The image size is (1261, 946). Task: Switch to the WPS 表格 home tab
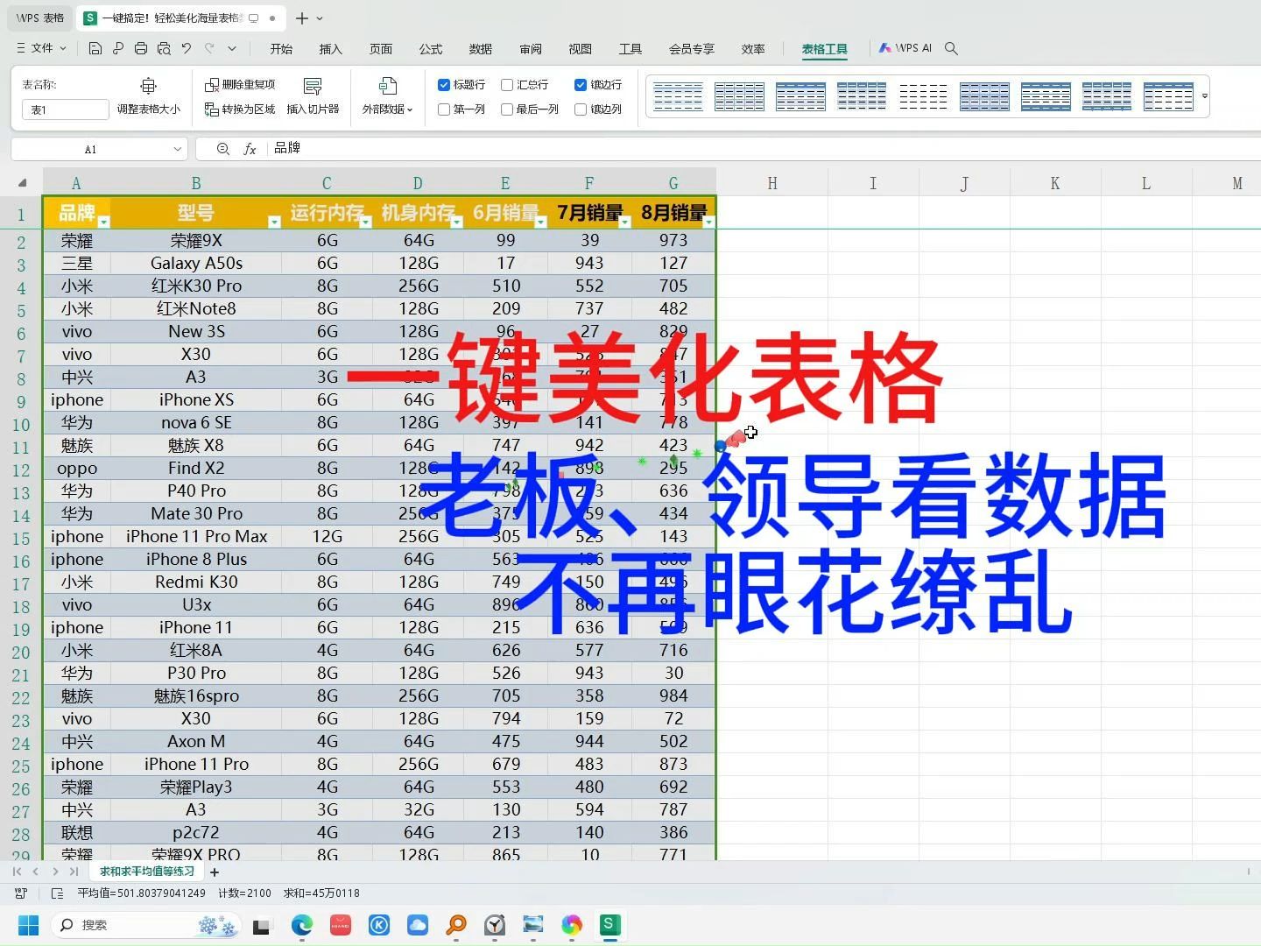pyautogui.click(x=39, y=18)
